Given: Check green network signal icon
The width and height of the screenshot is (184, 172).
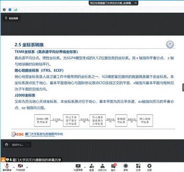Looking at the screenshot, I should [15, 10].
